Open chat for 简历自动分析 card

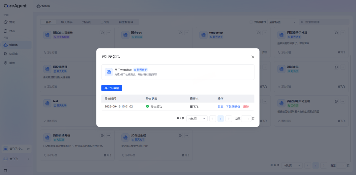(102, 135)
